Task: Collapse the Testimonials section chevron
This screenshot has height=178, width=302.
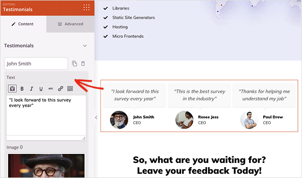Action: (x=85, y=46)
